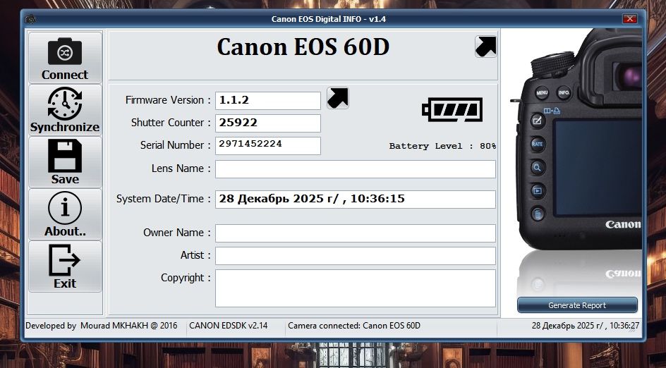The image size is (666, 368).
Task: Click the 'System Date/Time :' label
Action: [x=164, y=199]
